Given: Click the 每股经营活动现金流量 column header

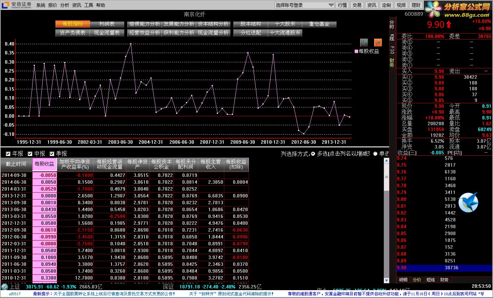Looking at the screenshot, I should click(x=110, y=164).
